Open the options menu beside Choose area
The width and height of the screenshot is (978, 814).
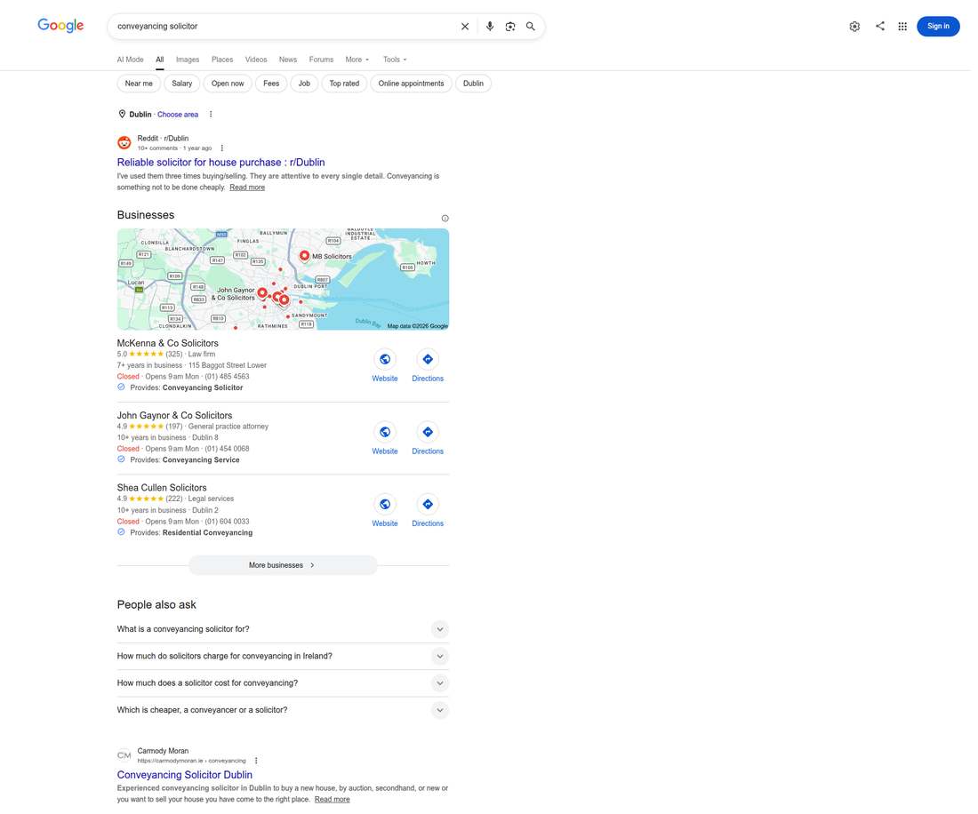click(211, 114)
